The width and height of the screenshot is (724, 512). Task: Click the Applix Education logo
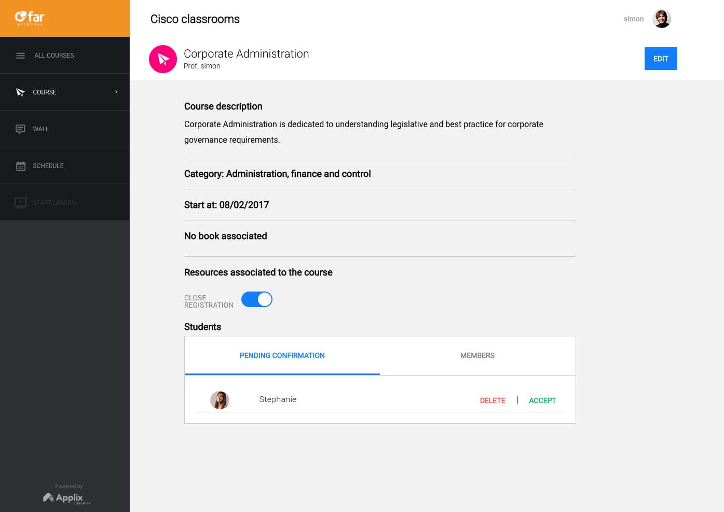coord(67,499)
